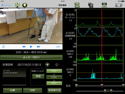Open the gear settings button
Image resolution: width=125 pixels, height=94 pixels.
pyautogui.click(x=119, y=5)
